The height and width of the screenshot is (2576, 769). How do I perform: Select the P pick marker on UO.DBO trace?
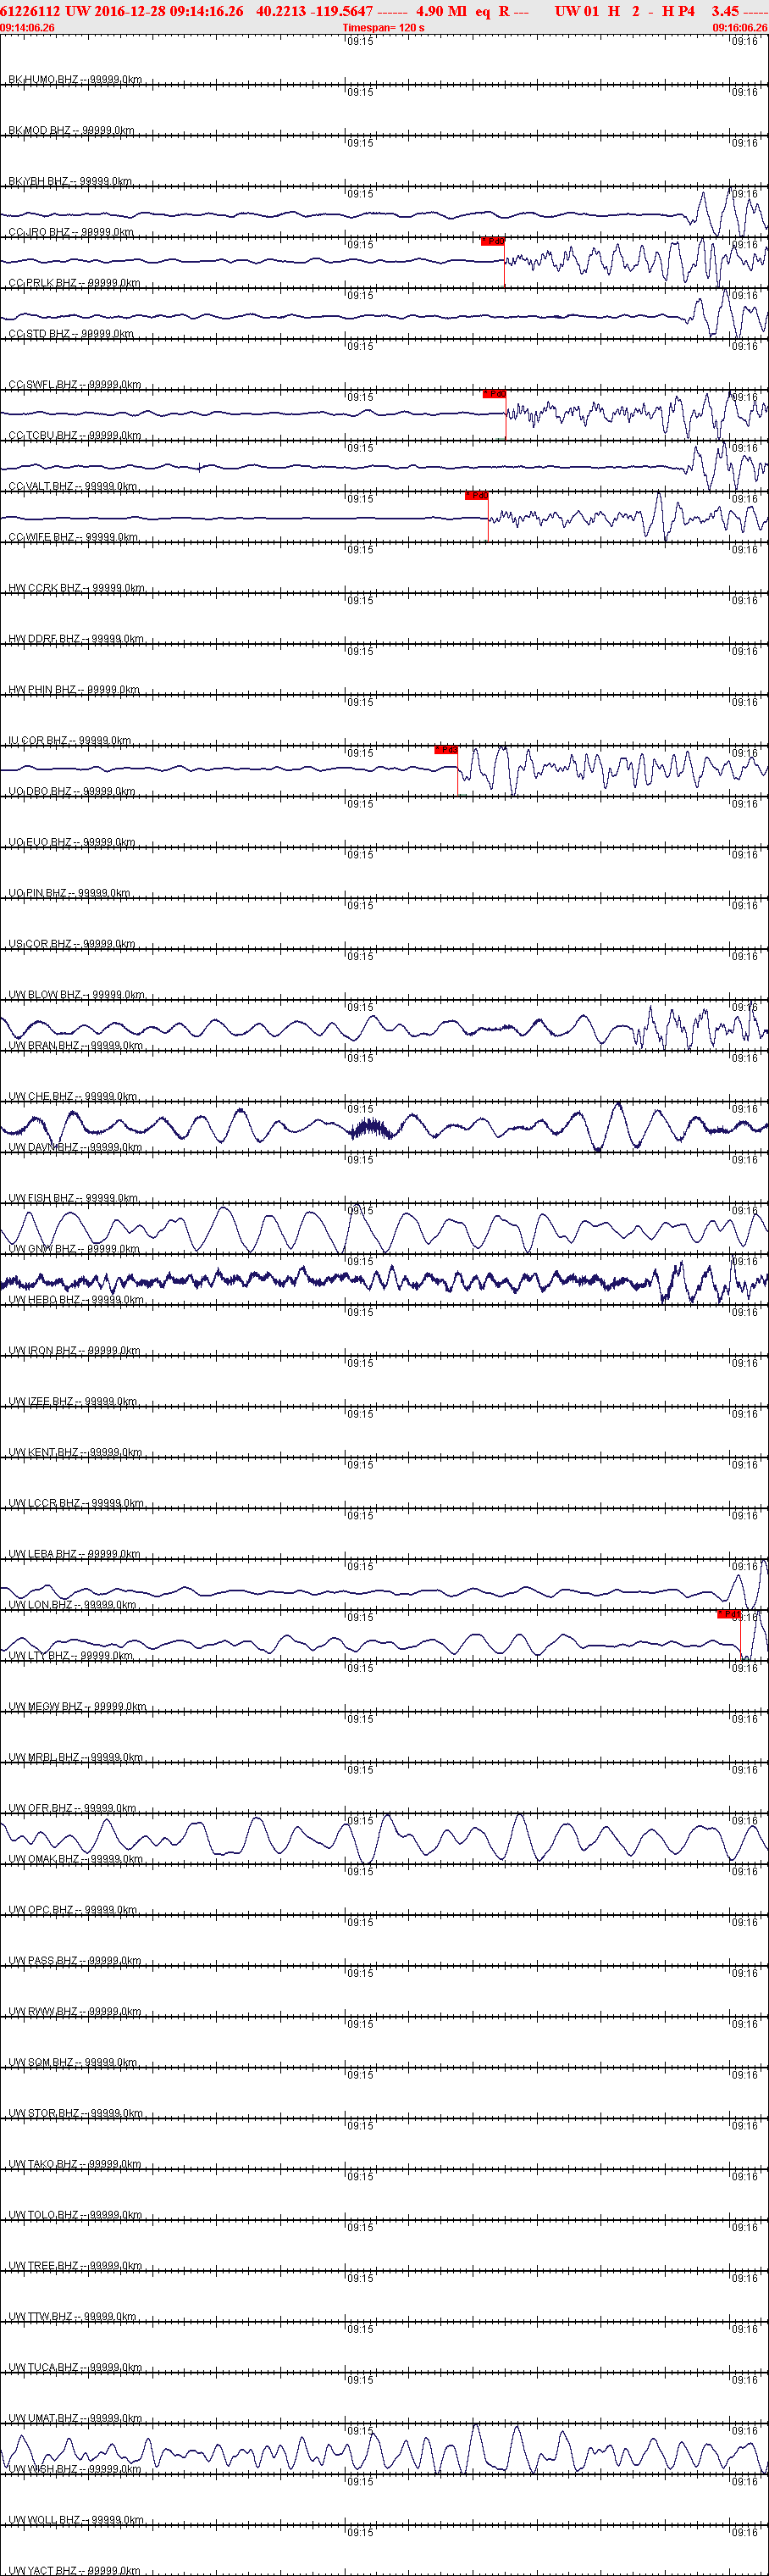(x=446, y=750)
